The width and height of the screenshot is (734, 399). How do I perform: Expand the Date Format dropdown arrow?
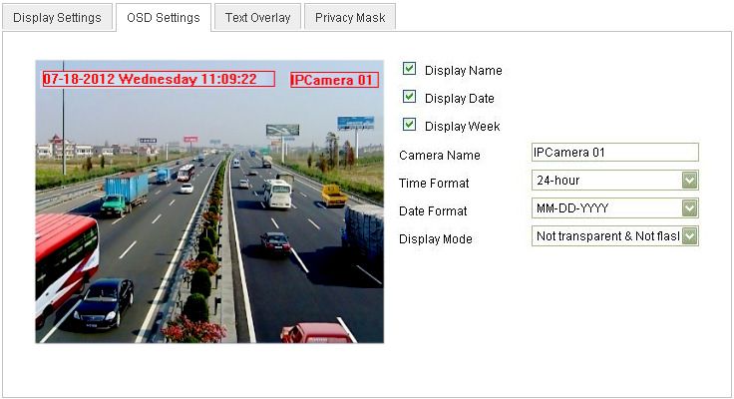click(689, 208)
